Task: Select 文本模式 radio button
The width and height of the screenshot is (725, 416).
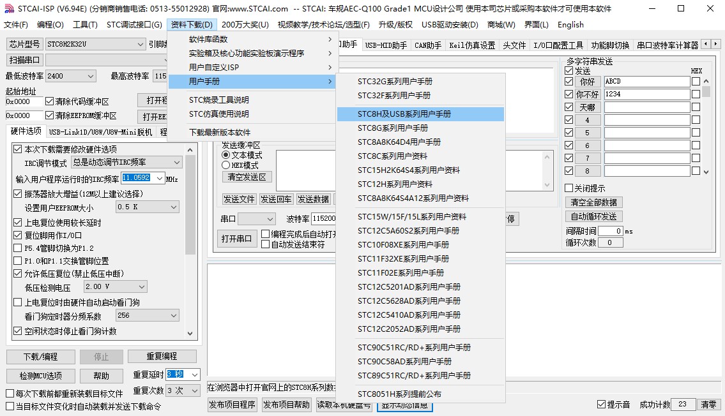Action: pos(225,154)
